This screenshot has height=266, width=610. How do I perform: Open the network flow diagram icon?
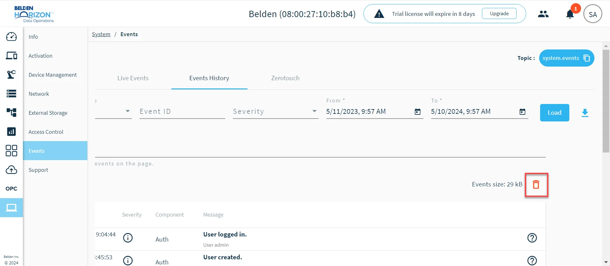pyautogui.click(x=11, y=113)
